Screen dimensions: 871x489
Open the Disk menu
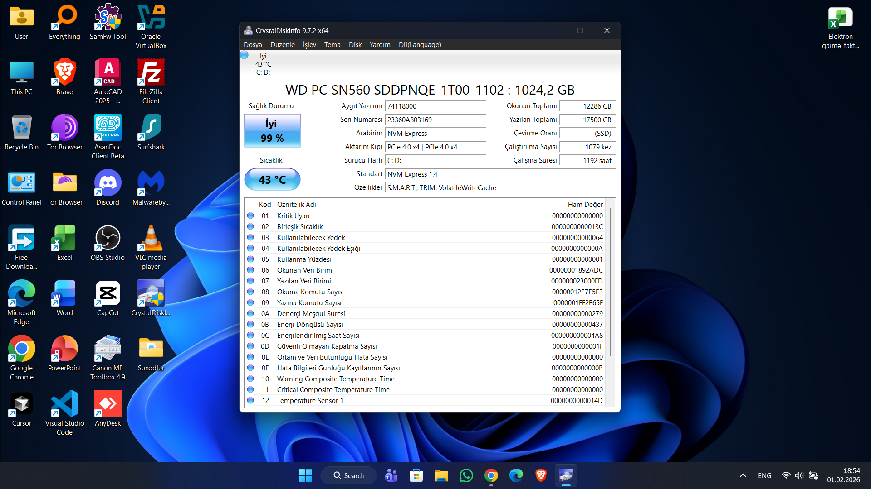point(355,45)
